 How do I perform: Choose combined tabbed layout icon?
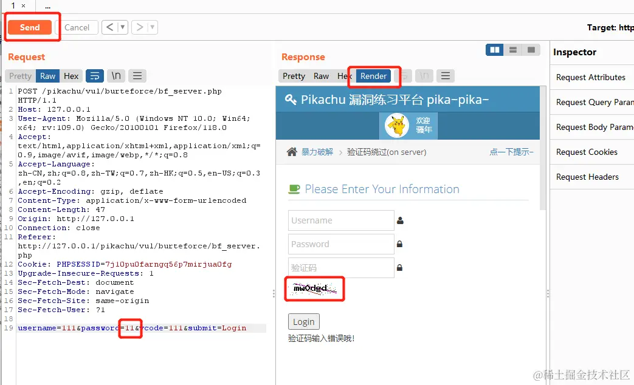(531, 50)
